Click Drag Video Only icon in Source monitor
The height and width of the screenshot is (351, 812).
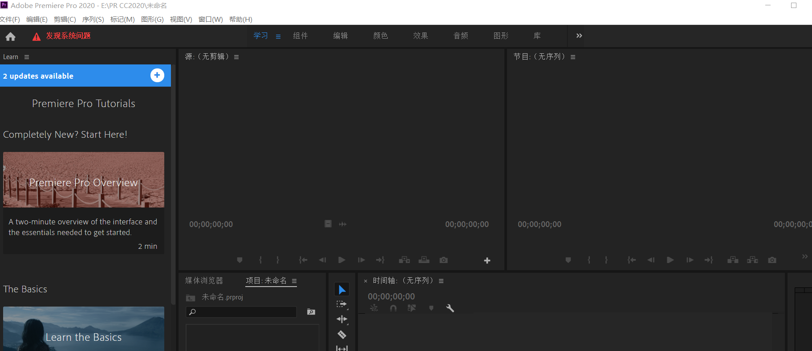[328, 224]
